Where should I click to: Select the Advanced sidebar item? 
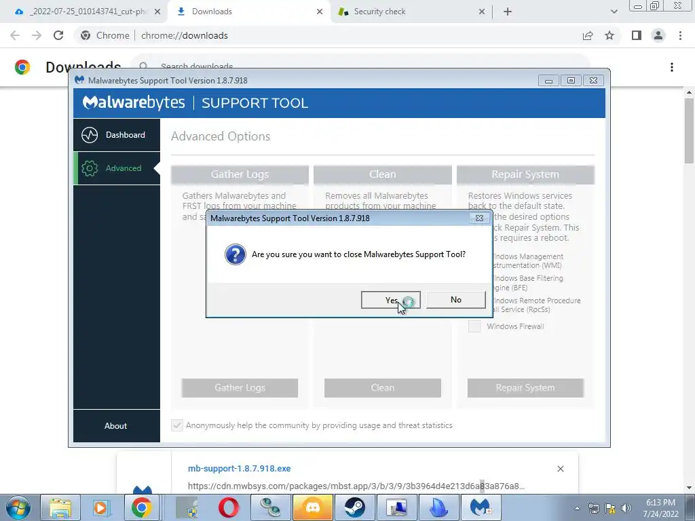tap(117, 168)
